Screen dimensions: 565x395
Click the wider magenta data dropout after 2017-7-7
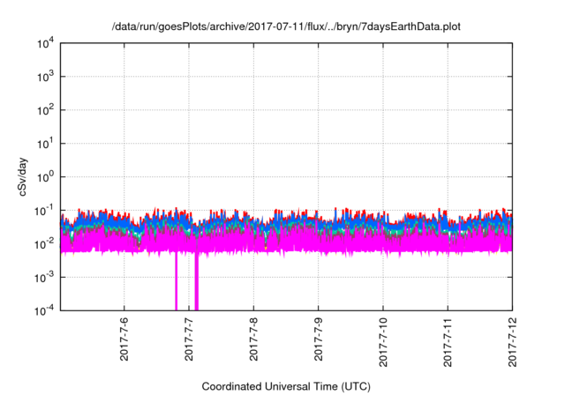(196, 281)
